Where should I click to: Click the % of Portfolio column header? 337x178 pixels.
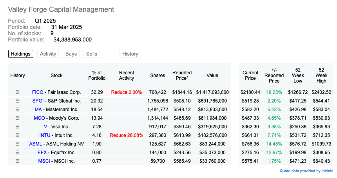click(97, 76)
